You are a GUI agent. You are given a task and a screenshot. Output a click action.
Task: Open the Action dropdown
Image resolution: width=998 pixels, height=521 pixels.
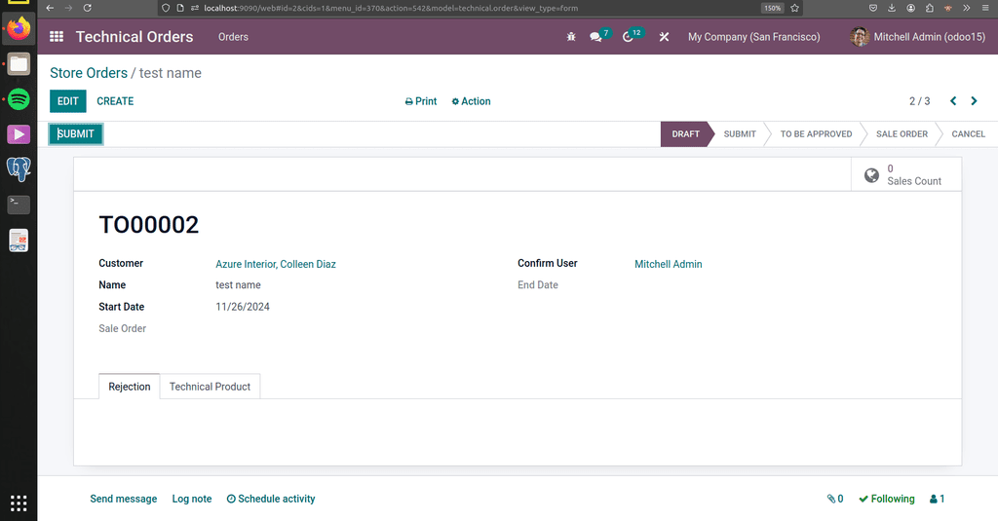click(471, 101)
